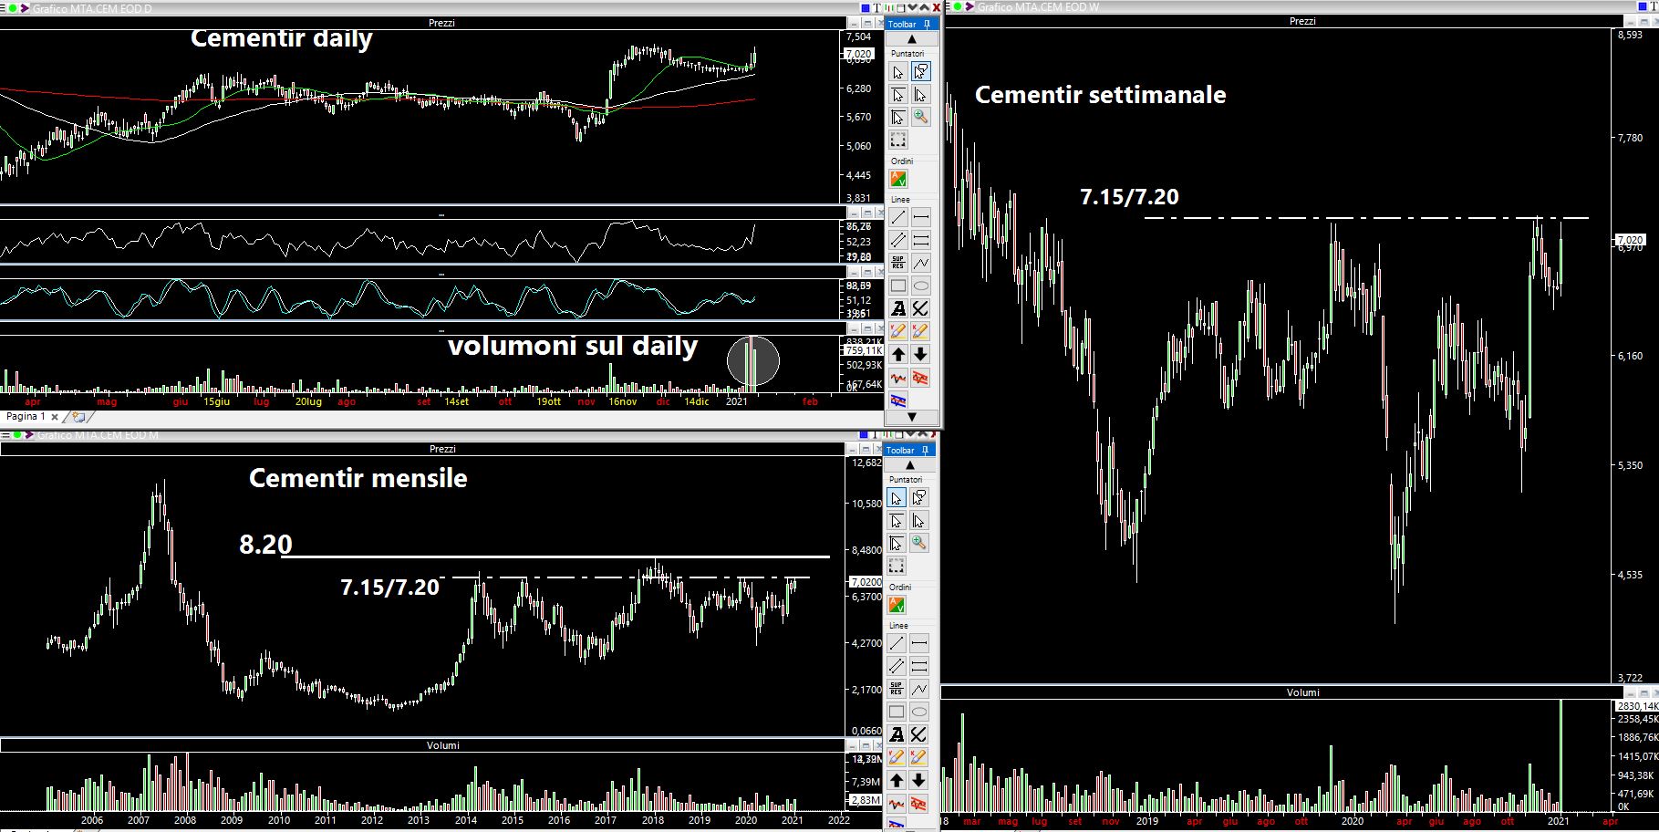Click 7.15/7.20 dashed resistance line on weekly chart
This screenshot has height=832, width=1659.
click(x=1366, y=218)
